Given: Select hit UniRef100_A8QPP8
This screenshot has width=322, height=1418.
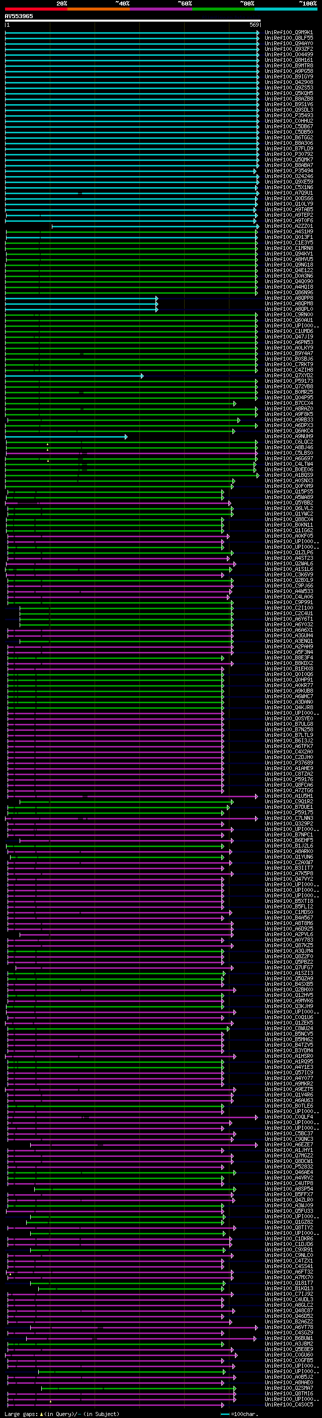Looking at the screenshot, I should (289, 298).
